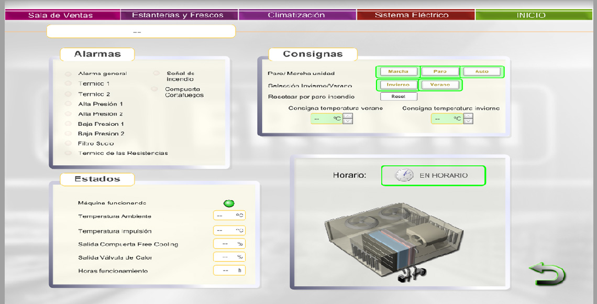Click the summer temperature setpoint field

(x=327, y=119)
